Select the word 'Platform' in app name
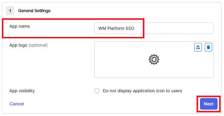Image resolution: width=224 pixels, height=116 pixels. (116, 28)
